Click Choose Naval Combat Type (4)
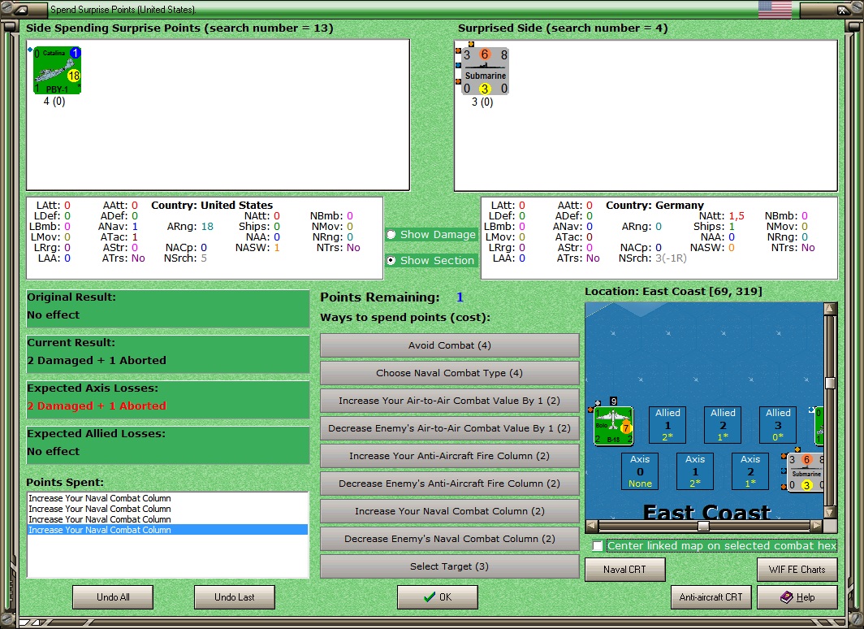The image size is (864, 629). coord(450,373)
